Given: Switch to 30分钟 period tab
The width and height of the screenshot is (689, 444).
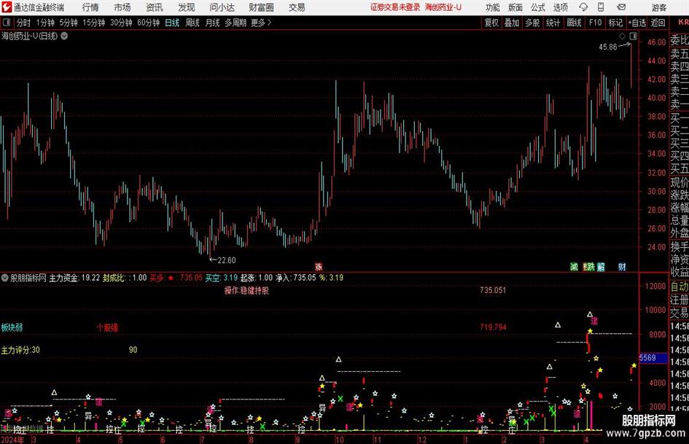Looking at the screenshot, I should (x=121, y=23).
